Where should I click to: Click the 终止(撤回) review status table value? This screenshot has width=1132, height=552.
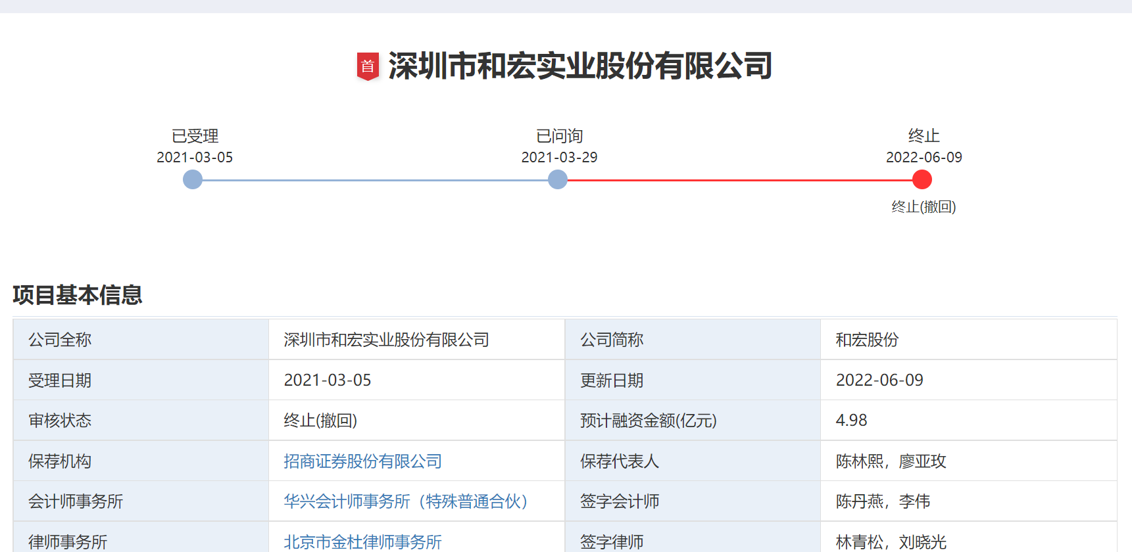pyautogui.click(x=320, y=421)
